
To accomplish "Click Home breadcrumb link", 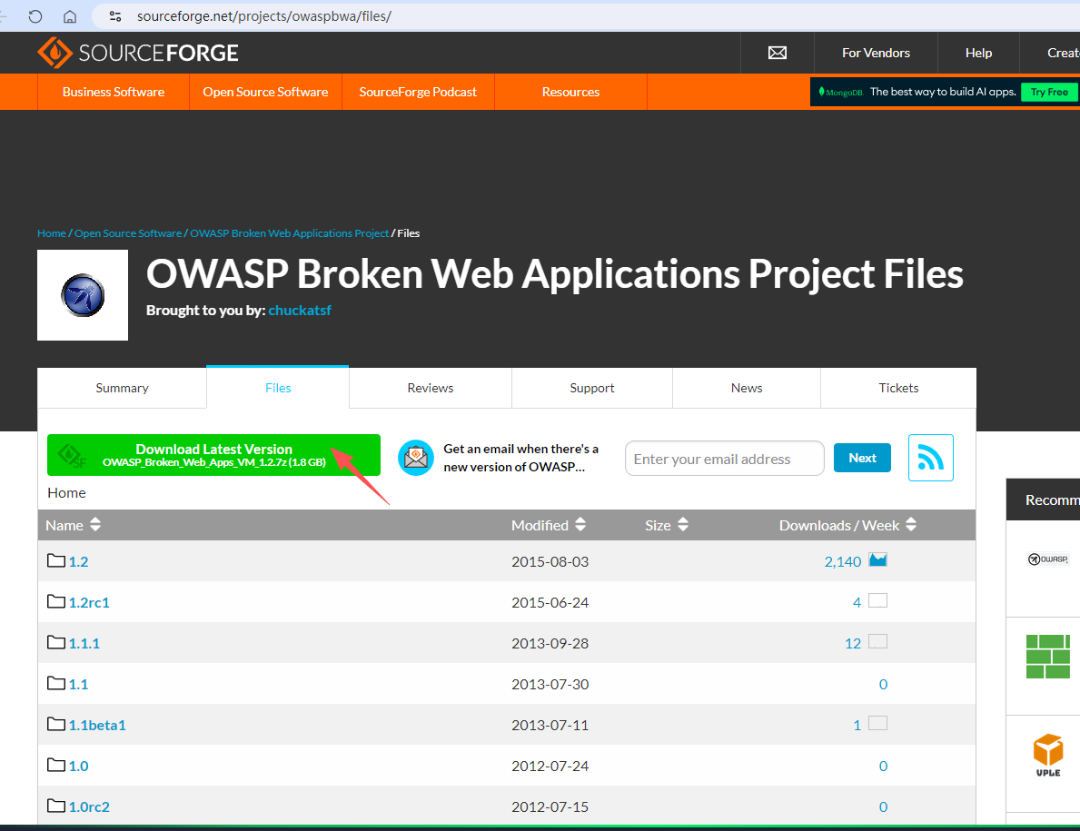I will pos(52,233).
